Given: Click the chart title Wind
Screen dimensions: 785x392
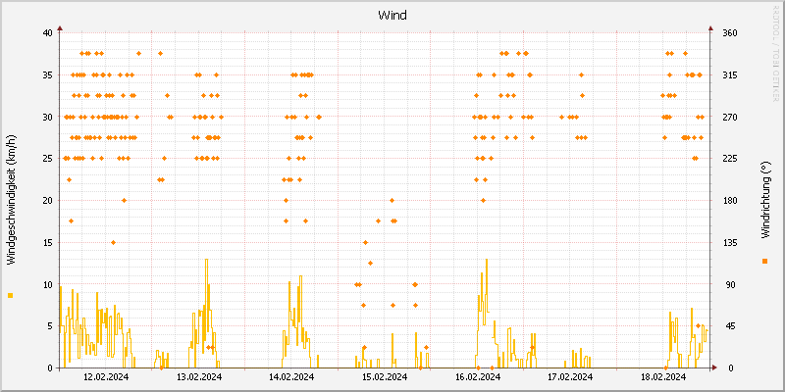Looking at the screenshot, I should pyautogui.click(x=392, y=16).
